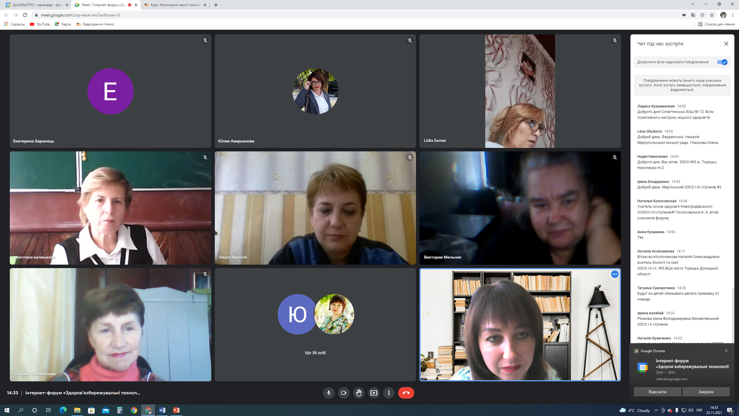739x416 pixels.
Task: Click the Закрити button in the notification
Action: click(706, 392)
